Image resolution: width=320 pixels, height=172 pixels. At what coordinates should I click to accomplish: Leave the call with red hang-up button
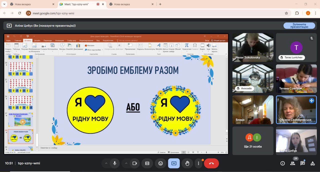pos(211,163)
